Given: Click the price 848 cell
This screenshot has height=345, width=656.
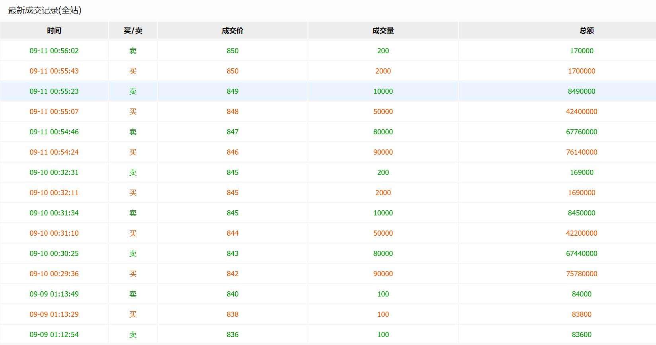Looking at the screenshot, I should tap(232, 112).
